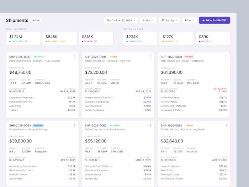Open the Sort by dropdown
249x187 pixels.
pos(169,20)
